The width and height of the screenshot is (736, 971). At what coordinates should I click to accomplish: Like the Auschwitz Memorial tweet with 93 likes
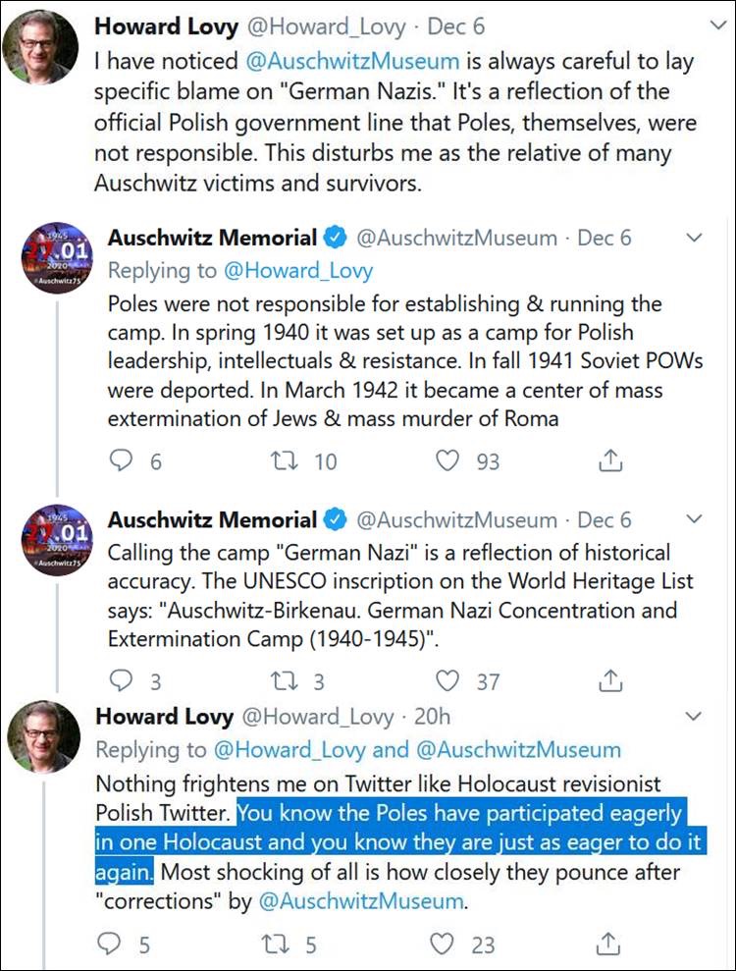point(448,459)
